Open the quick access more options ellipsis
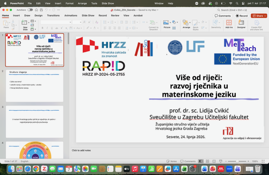Image resolution: width=269 pixels, height=175 pixels. 58,10
